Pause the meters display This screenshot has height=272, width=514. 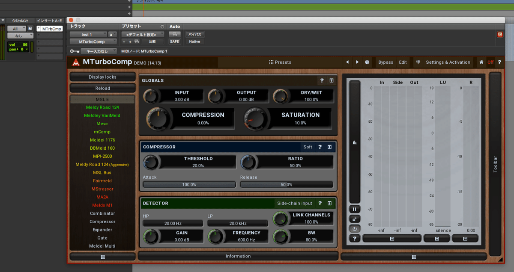click(355, 209)
